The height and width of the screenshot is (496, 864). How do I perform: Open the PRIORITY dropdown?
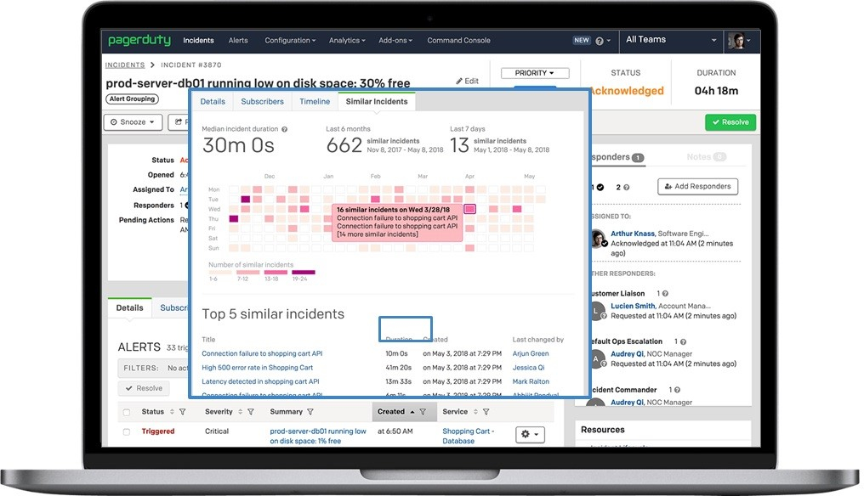(534, 73)
